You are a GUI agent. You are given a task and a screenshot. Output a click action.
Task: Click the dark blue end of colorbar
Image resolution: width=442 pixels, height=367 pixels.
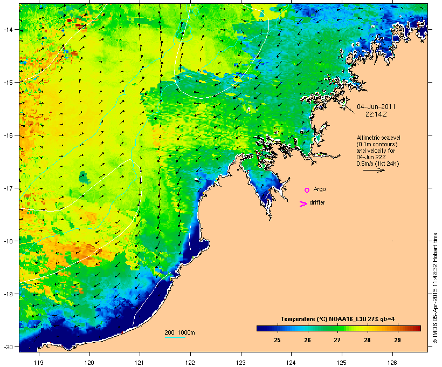tap(259, 328)
